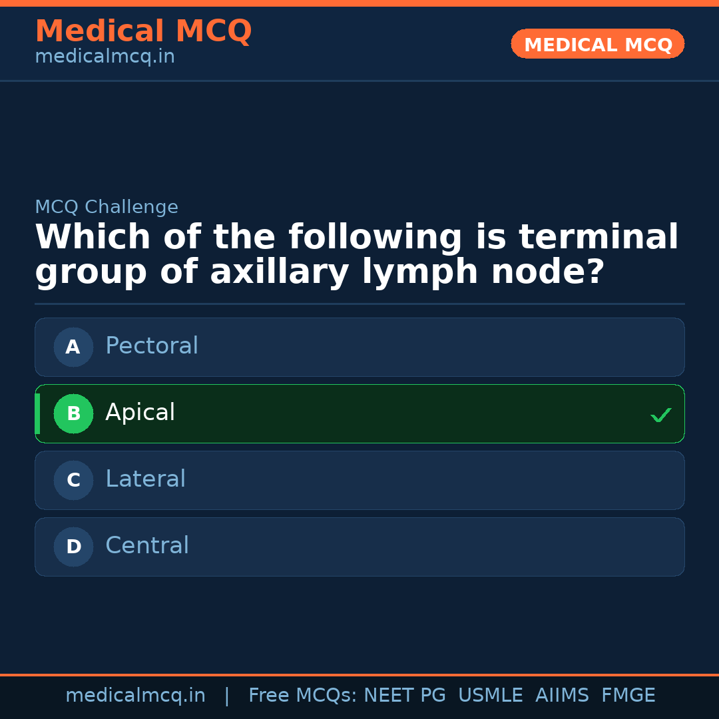Viewport: 719px width, 719px height.
Task: Select the green B badge for Apical
Action: click(73, 413)
